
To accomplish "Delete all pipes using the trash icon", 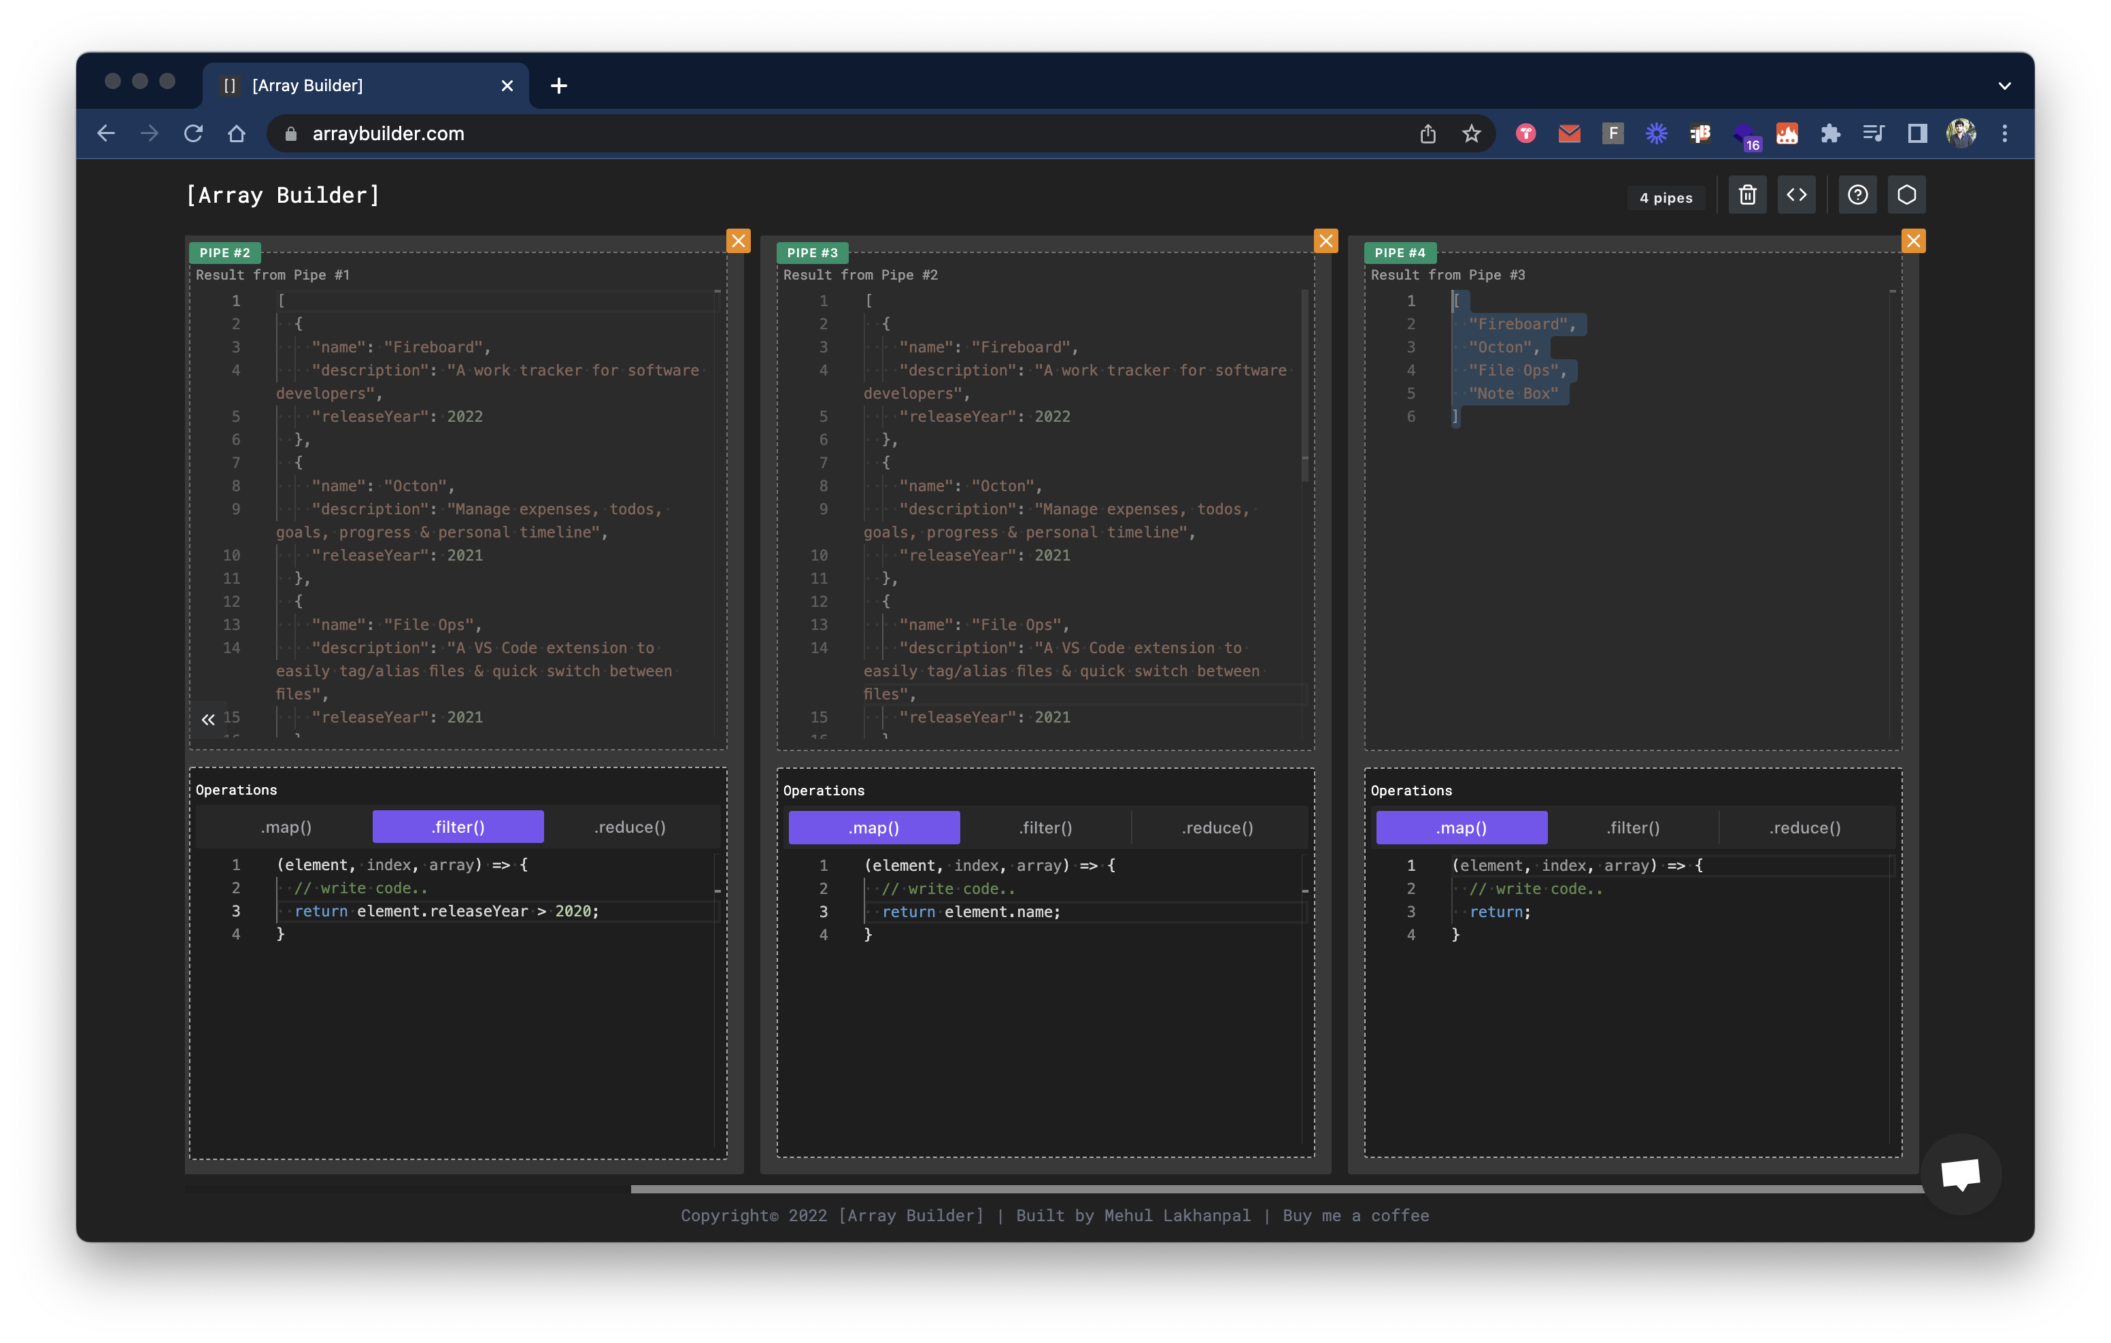I will point(1746,195).
